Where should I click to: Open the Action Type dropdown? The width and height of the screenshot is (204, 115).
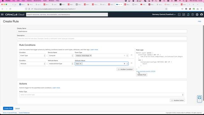pos(102,95)
